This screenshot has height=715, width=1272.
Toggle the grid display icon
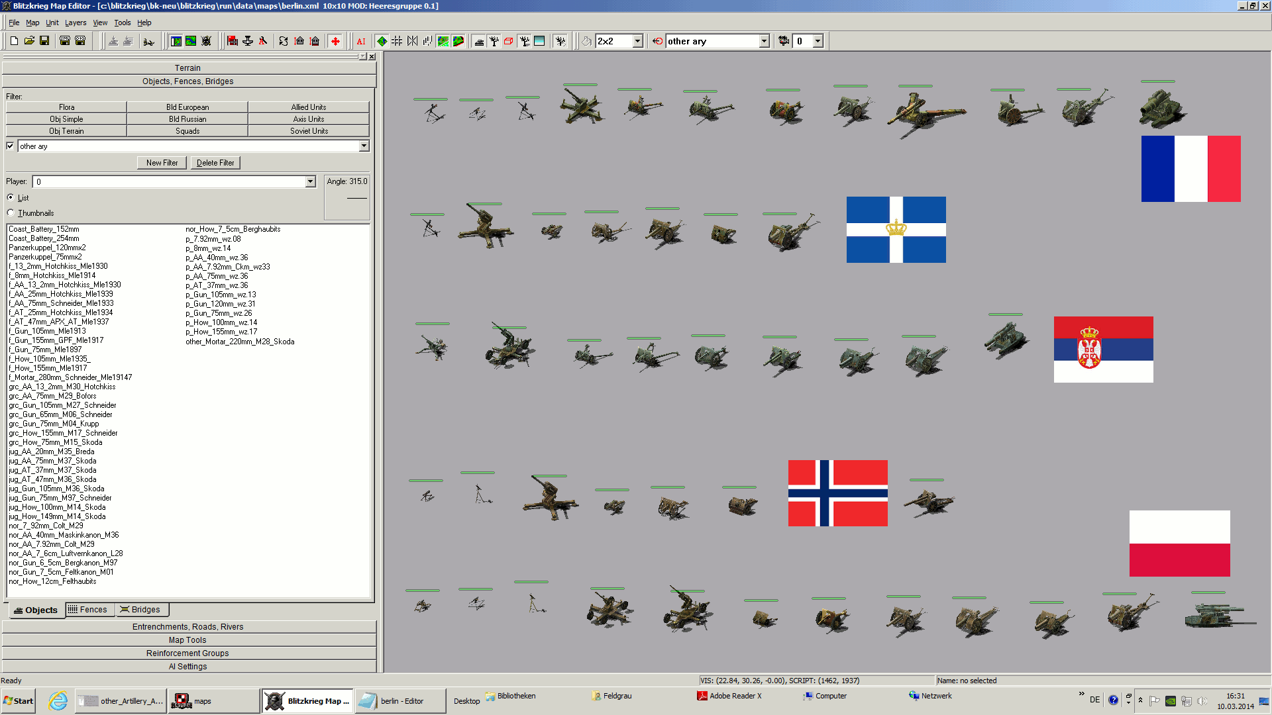coord(397,41)
